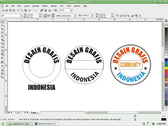Viewport: 168px width, 126px height.
Task: Click the Print icon
Action: [14, 10]
